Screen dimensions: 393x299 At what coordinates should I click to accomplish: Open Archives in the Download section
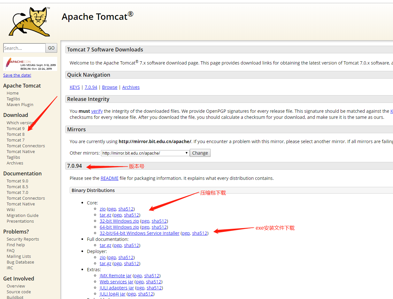pos(15,163)
